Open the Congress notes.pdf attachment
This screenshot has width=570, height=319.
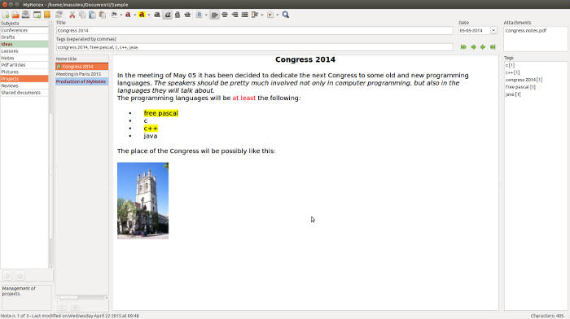click(x=526, y=31)
